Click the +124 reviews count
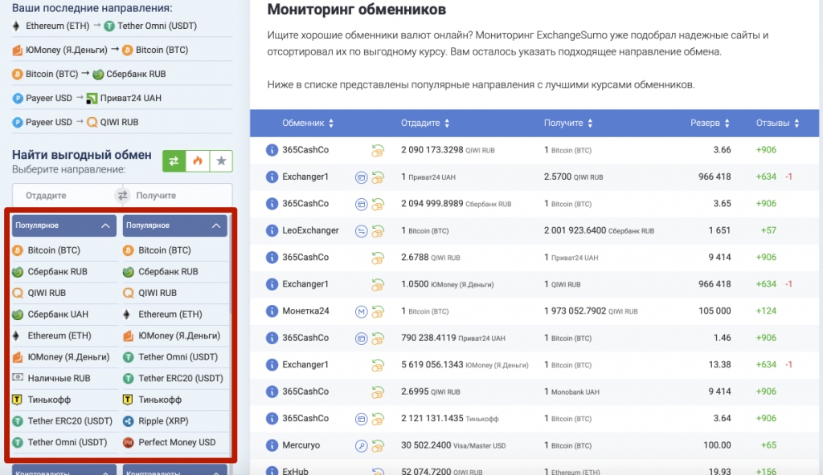This screenshot has height=475, width=823. click(x=766, y=311)
